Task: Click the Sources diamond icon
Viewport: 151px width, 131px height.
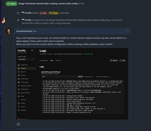Action: 19,75
